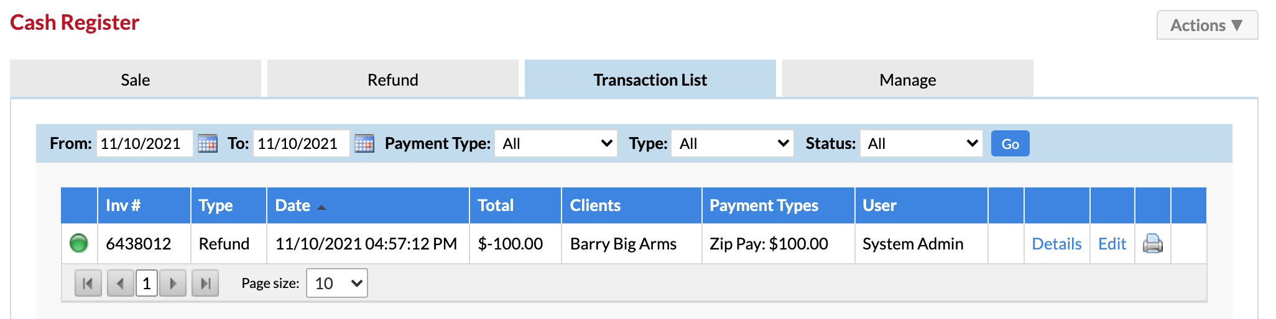Open the Actions menu
This screenshot has height=319, width=1276.
(x=1207, y=25)
